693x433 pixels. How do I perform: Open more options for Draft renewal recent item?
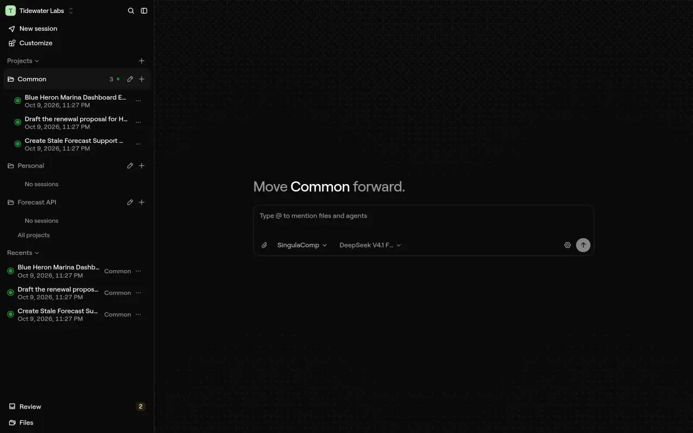click(x=138, y=293)
